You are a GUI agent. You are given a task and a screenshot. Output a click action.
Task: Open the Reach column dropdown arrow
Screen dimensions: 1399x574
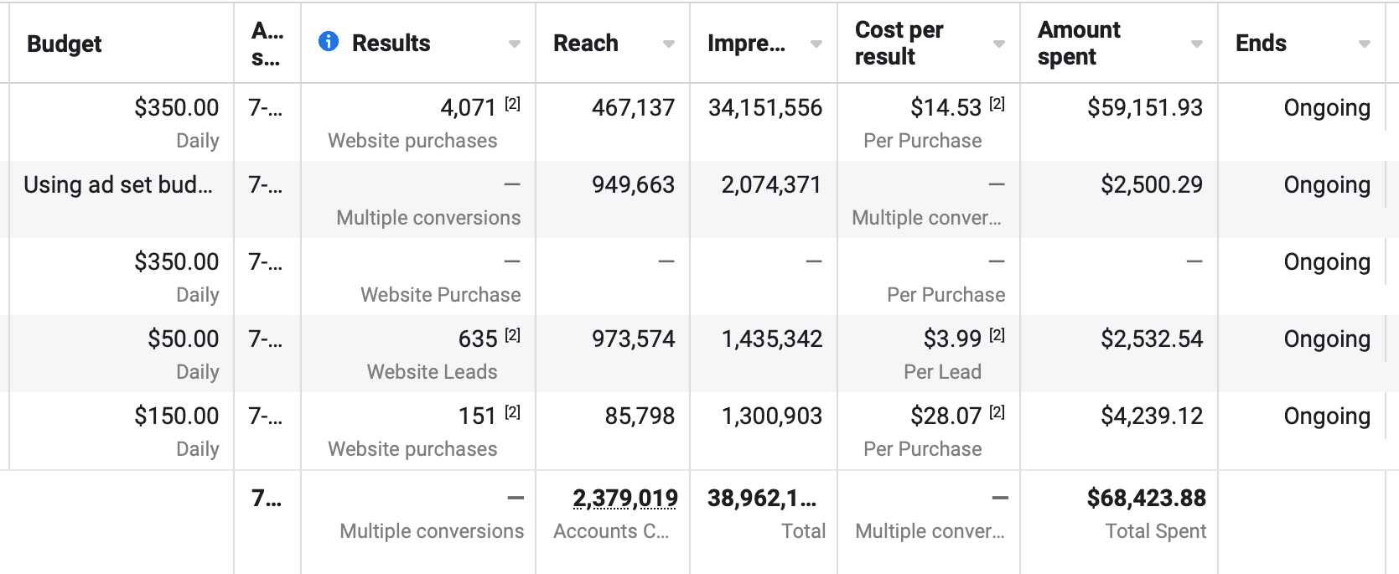coord(669,44)
